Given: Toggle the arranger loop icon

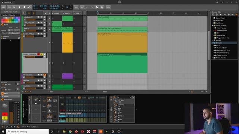Looking at the screenshot, I should tap(67, 7).
